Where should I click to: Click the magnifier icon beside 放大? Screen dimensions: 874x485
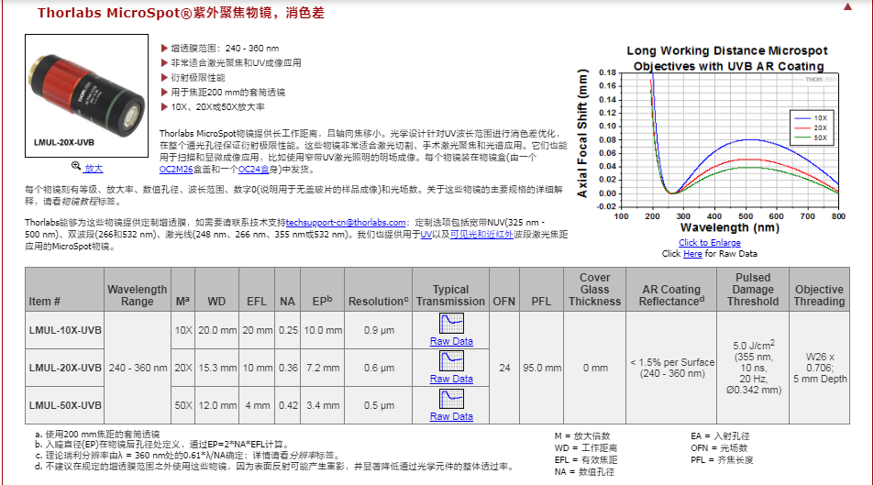76,167
